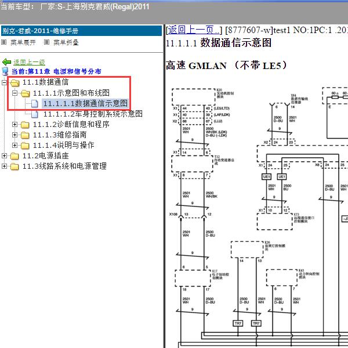Click document icon of 11.1.1.1数据通信示意图
The image size is (348, 348).
35,103
